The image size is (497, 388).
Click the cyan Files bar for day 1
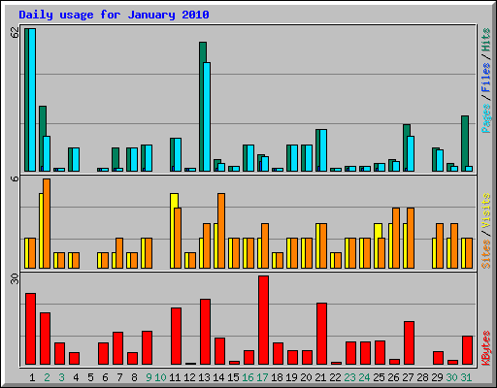click(32, 100)
